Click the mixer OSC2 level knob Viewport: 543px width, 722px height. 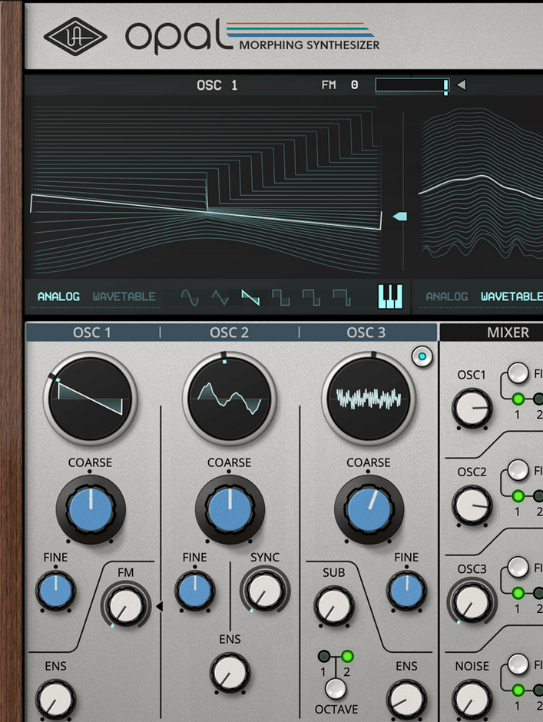pos(472,505)
